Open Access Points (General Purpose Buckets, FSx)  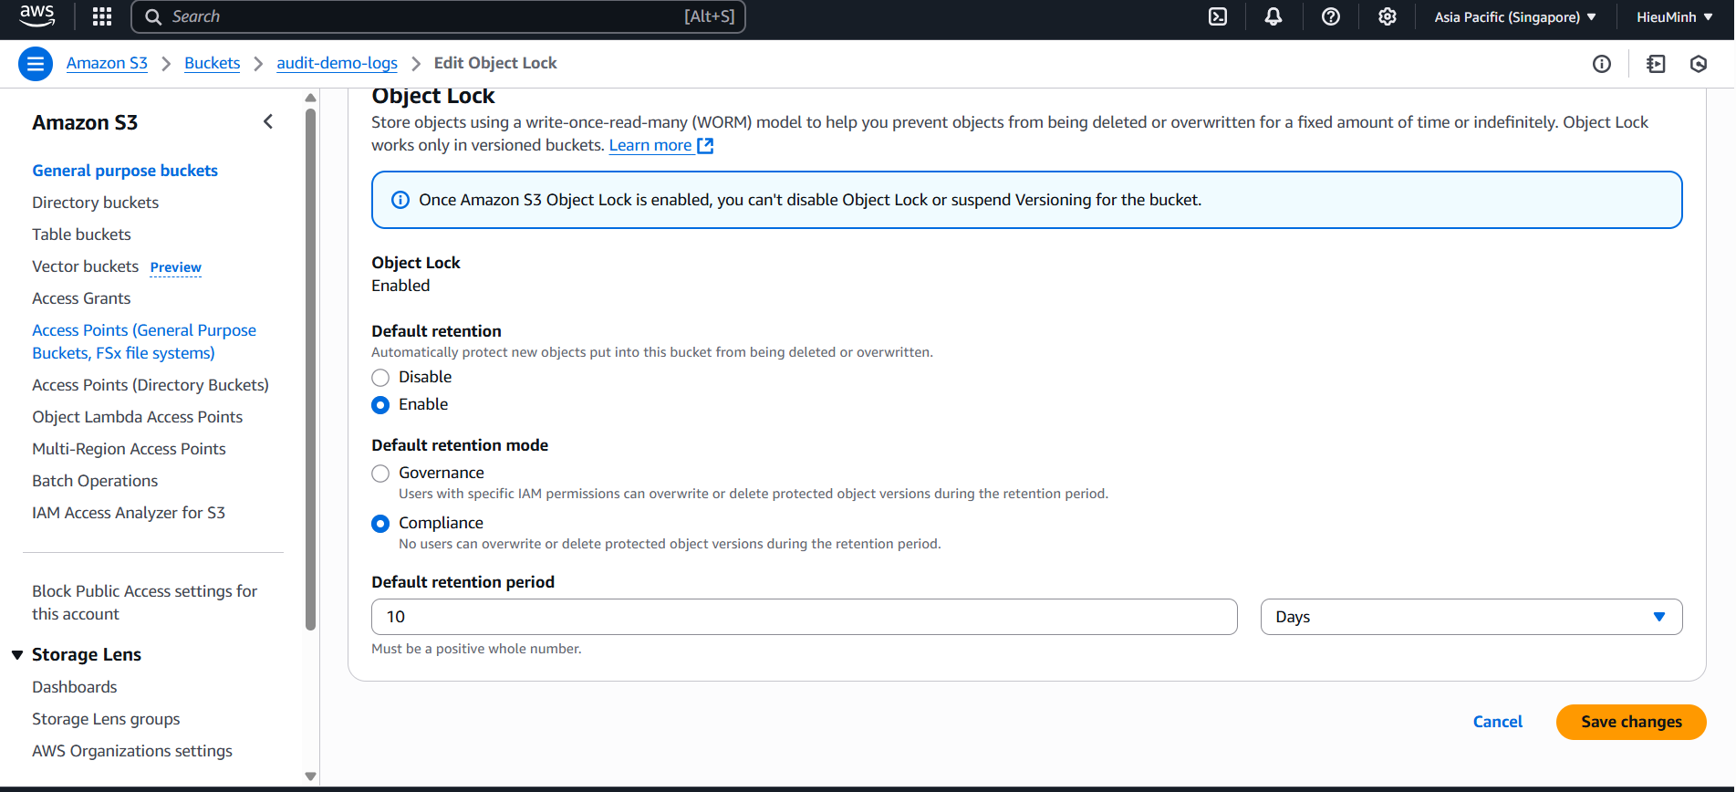pyautogui.click(x=144, y=341)
